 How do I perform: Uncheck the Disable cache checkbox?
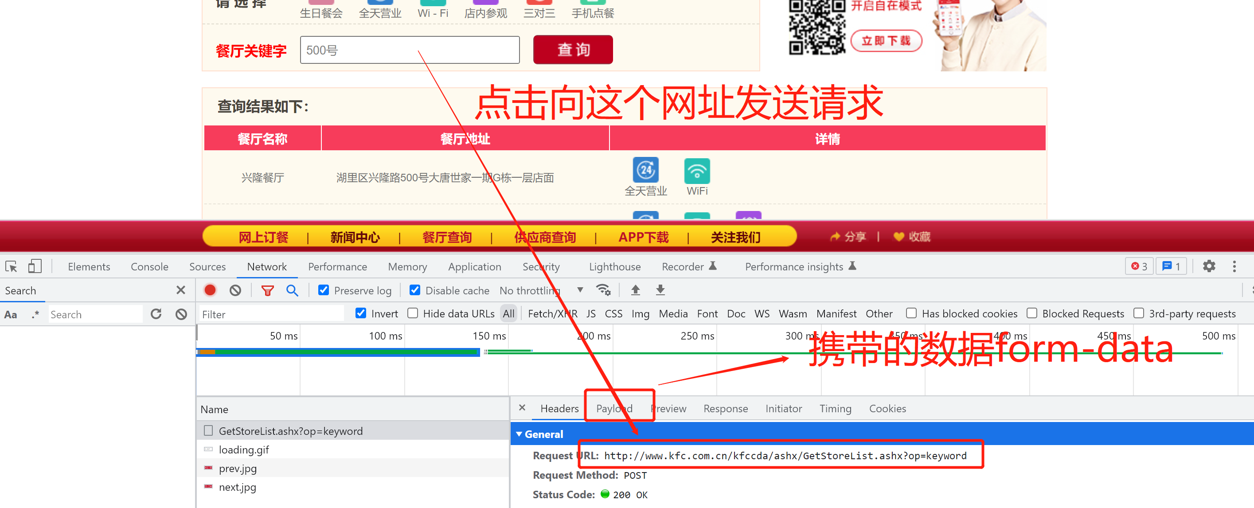click(x=415, y=290)
